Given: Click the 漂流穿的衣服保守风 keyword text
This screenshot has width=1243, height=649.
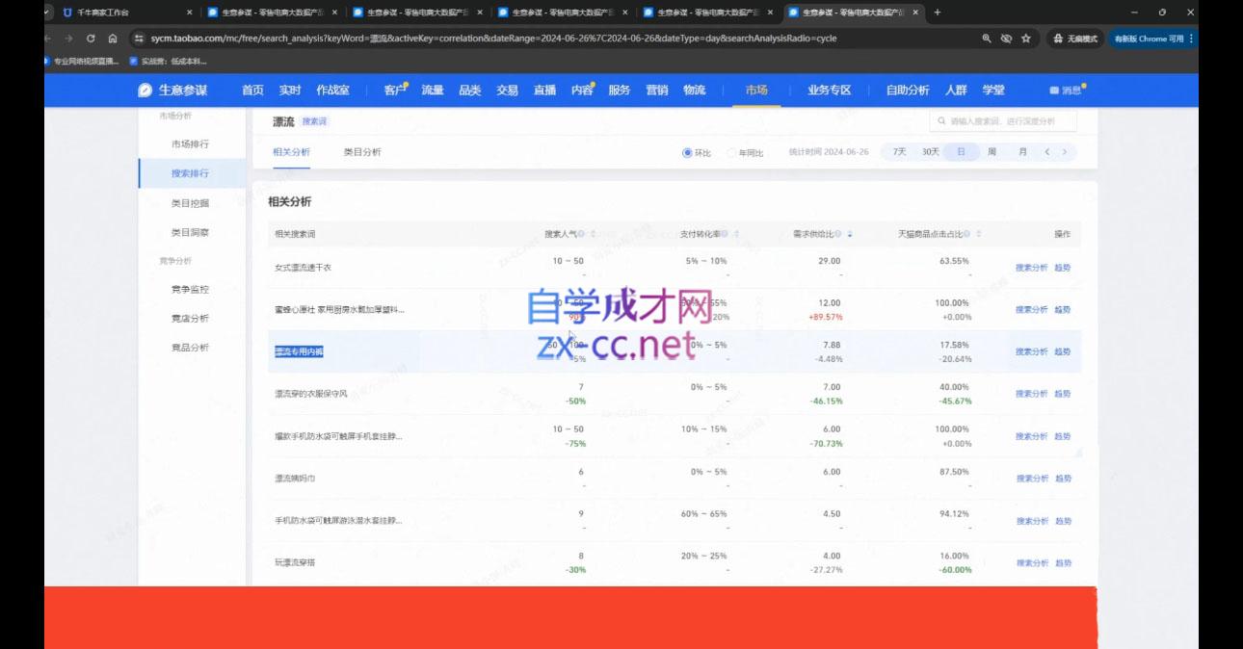Looking at the screenshot, I should point(311,394).
